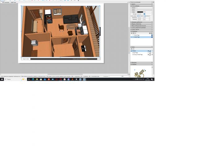Image resolution: width=223 pixels, height=148 pixels.
Task: Select Cover Page in Pages list
Action: pos(142,35)
